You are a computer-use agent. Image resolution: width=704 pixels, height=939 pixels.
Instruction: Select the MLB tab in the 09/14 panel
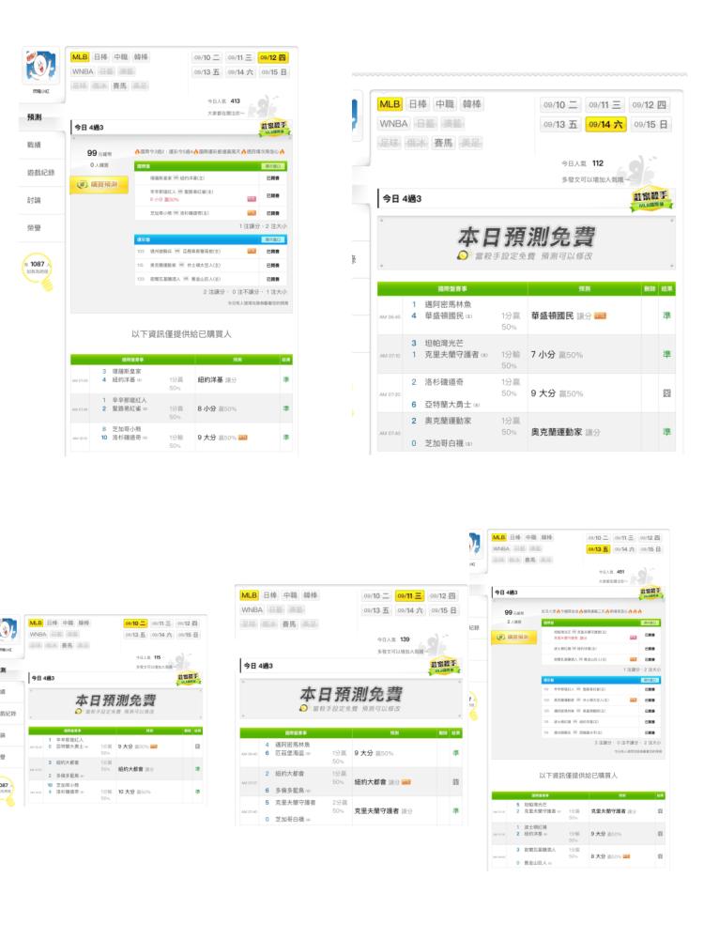tap(390, 104)
